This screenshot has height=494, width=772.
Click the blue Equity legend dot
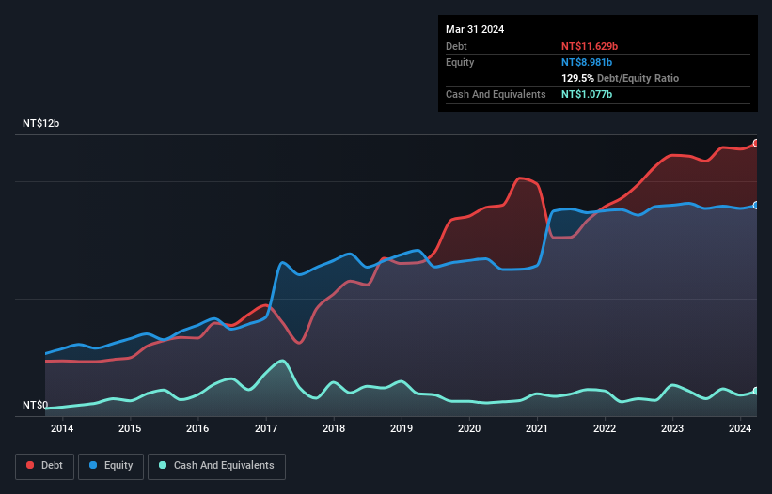click(93, 465)
